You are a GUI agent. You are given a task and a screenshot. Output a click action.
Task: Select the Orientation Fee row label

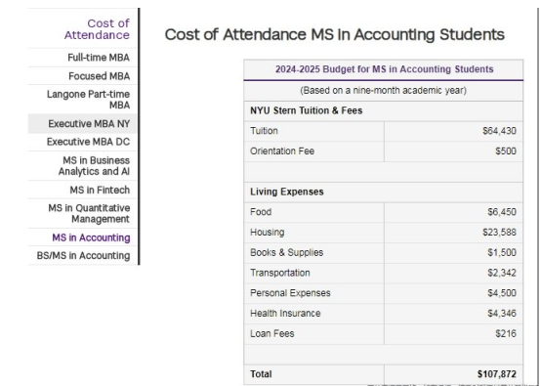(x=282, y=151)
